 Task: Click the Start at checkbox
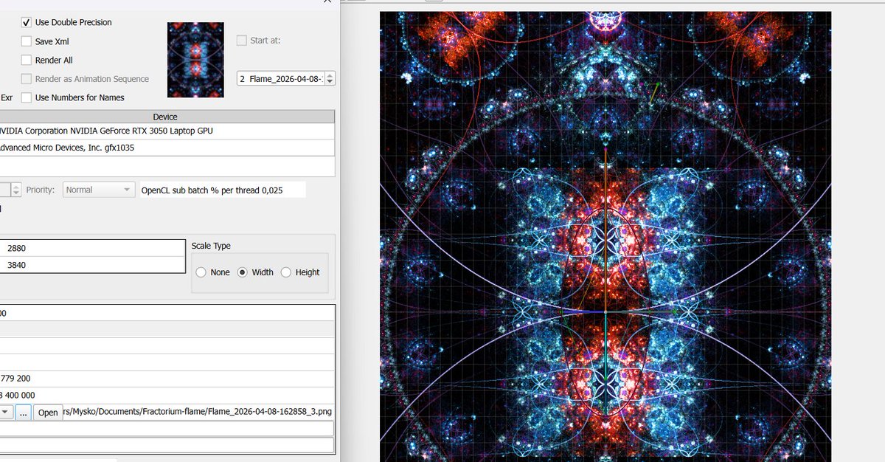click(242, 41)
